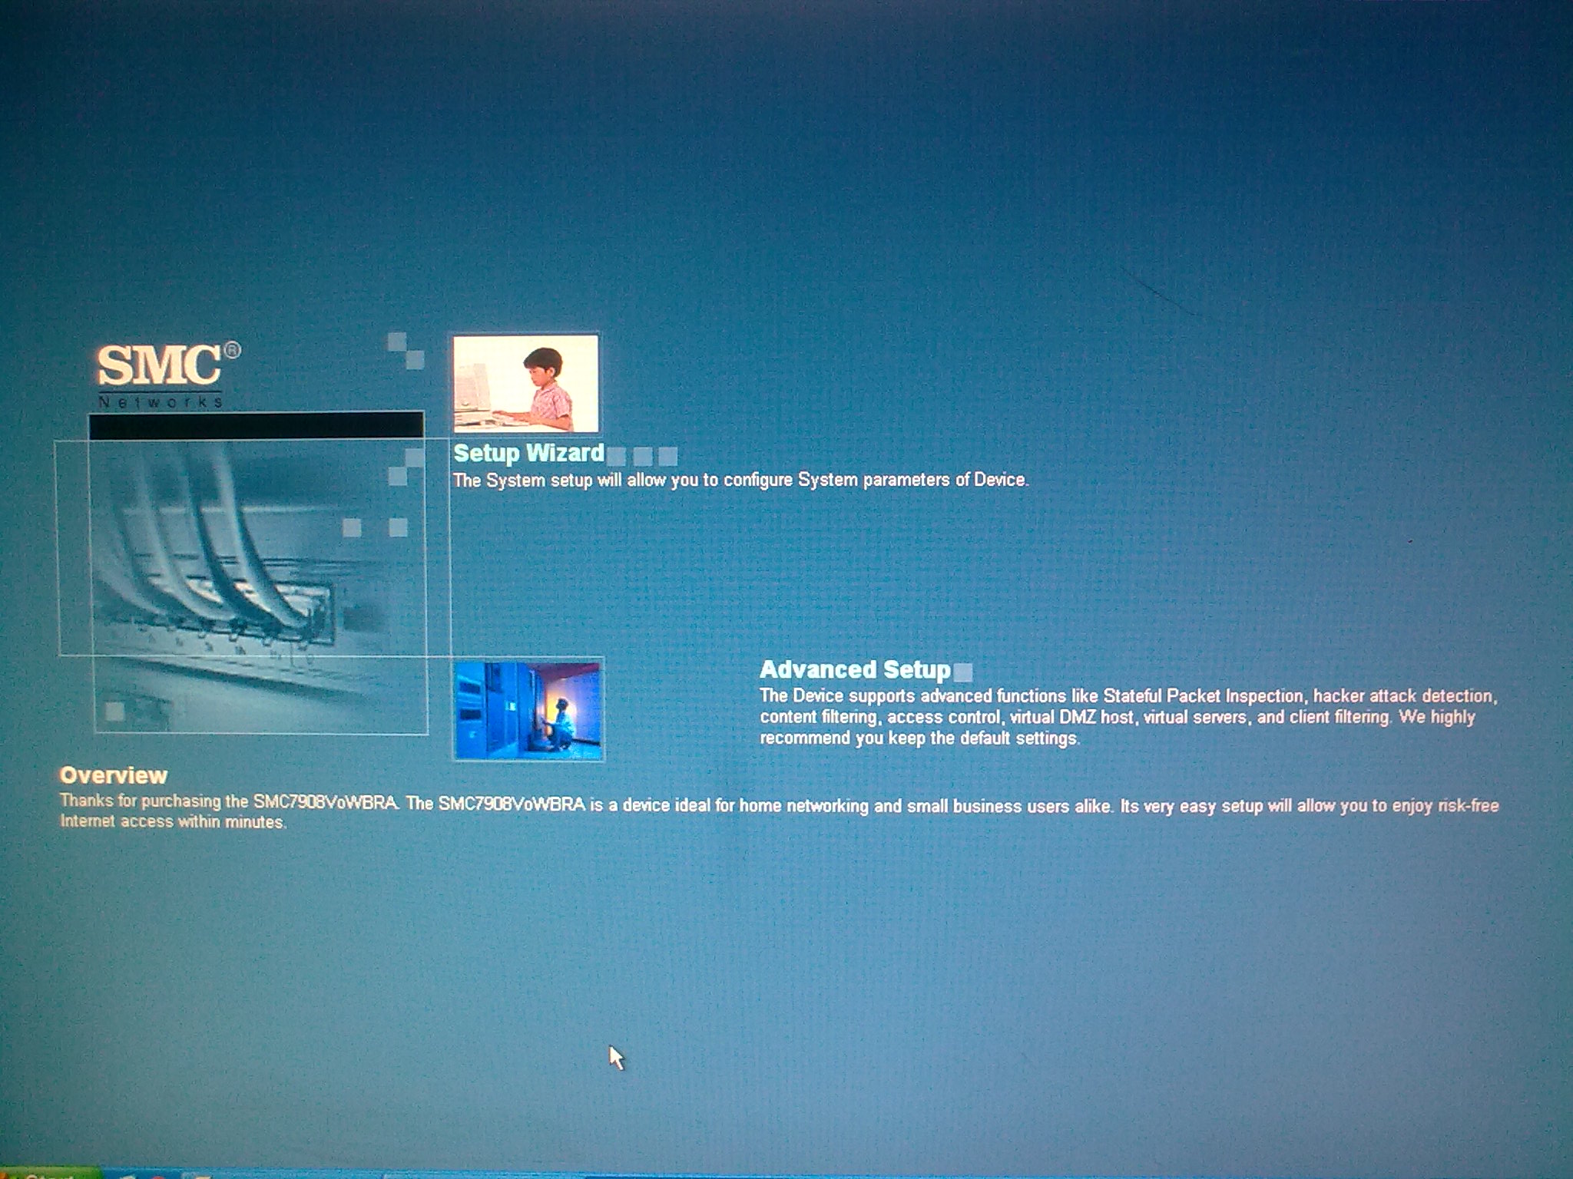The image size is (1573, 1179).
Task: Click the SMC Networks logo
Action: [160, 366]
